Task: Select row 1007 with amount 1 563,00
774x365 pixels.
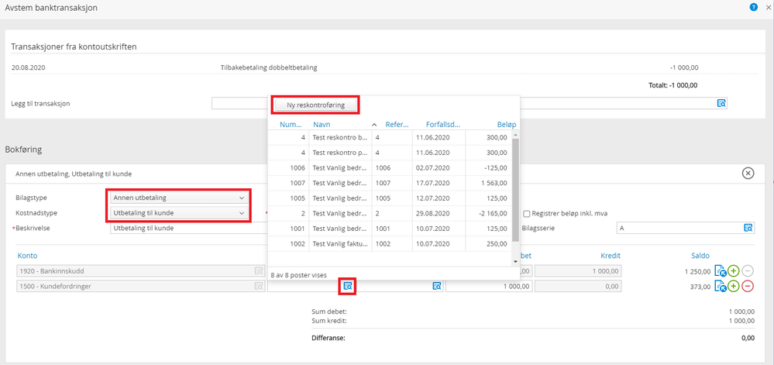Action: coord(391,182)
